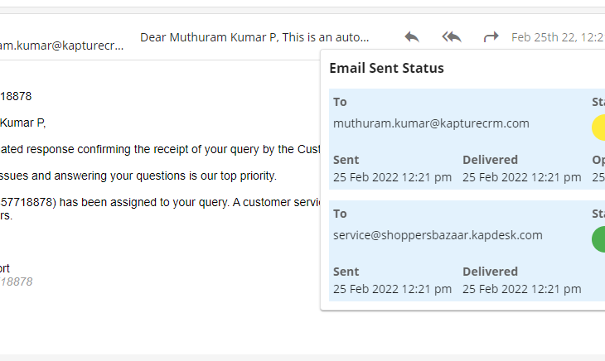
Task: Click the single-arrow reply icon
Action: point(412,37)
